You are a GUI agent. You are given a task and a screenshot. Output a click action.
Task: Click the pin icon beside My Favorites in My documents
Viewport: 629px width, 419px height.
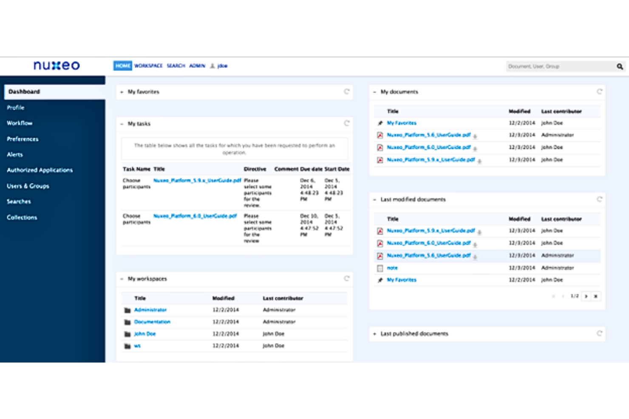coord(380,123)
